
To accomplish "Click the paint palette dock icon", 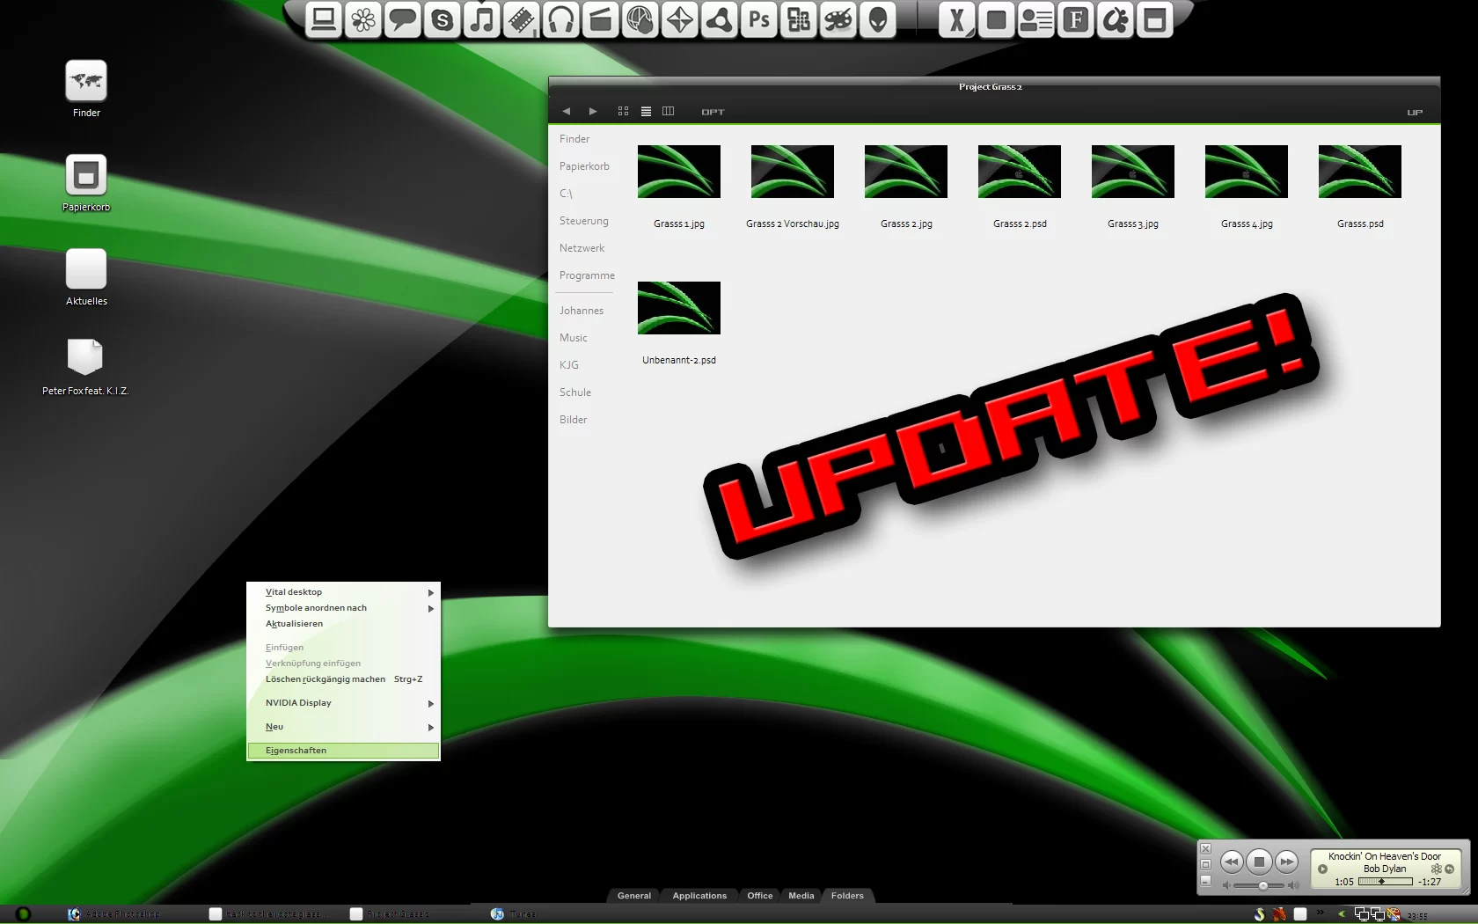I will coord(838,19).
